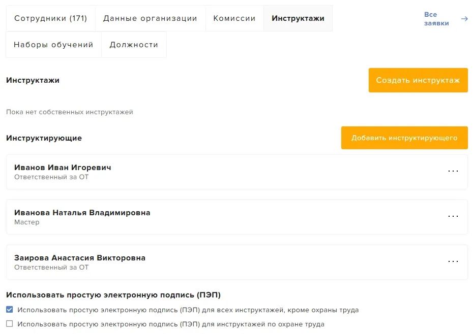This screenshot has height=334, width=473.
Task: Select Заирова Анастасия Викторовна name
Action: (x=80, y=258)
